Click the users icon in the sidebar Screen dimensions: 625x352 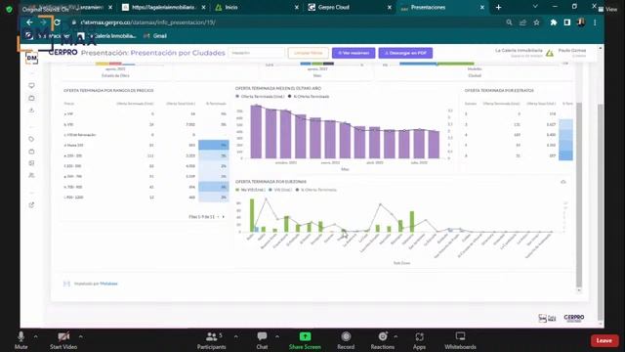tap(31, 175)
